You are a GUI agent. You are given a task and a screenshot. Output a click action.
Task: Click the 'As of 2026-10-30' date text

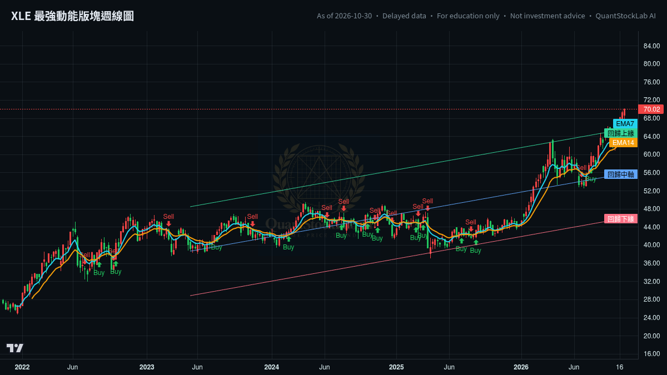pyautogui.click(x=344, y=16)
